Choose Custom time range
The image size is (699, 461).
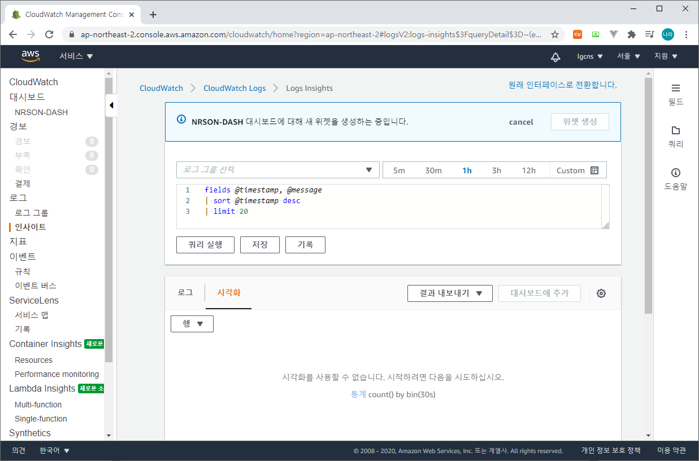578,170
